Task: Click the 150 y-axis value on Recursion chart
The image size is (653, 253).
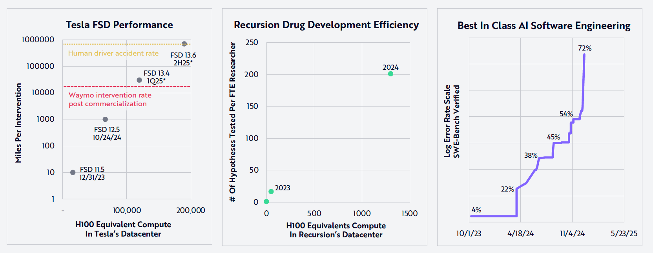Action: (x=252, y=106)
